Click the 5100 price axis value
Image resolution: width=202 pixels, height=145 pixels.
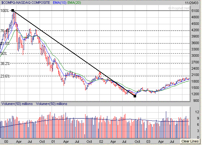point(195,11)
